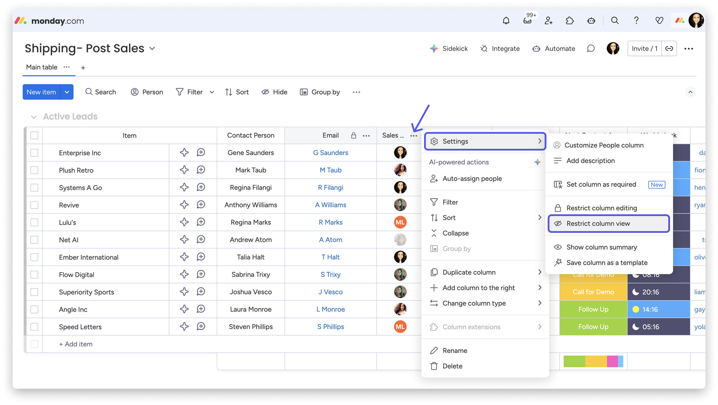Image resolution: width=718 pixels, height=405 pixels.
Task: Expand Add column to the right submenu
Action: point(540,288)
